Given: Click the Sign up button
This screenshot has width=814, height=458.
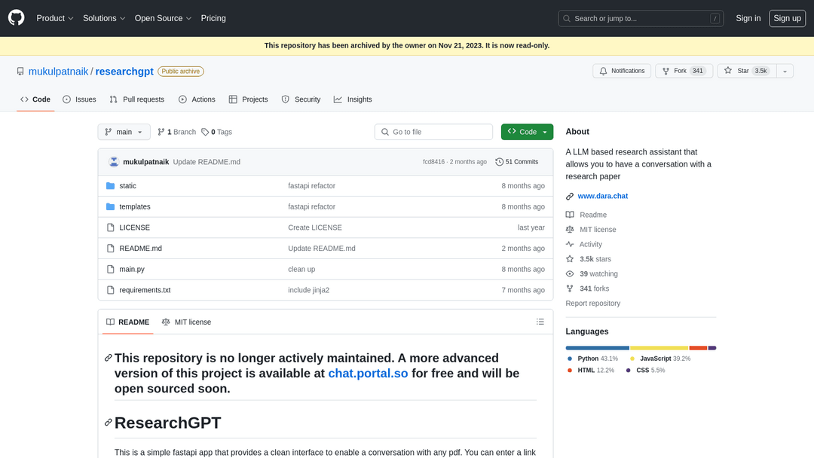Looking at the screenshot, I should coord(787,18).
